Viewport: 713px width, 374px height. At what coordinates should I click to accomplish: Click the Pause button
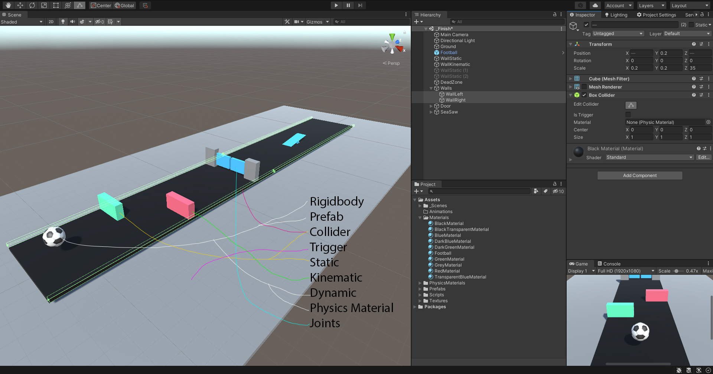(x=348, y=5)
